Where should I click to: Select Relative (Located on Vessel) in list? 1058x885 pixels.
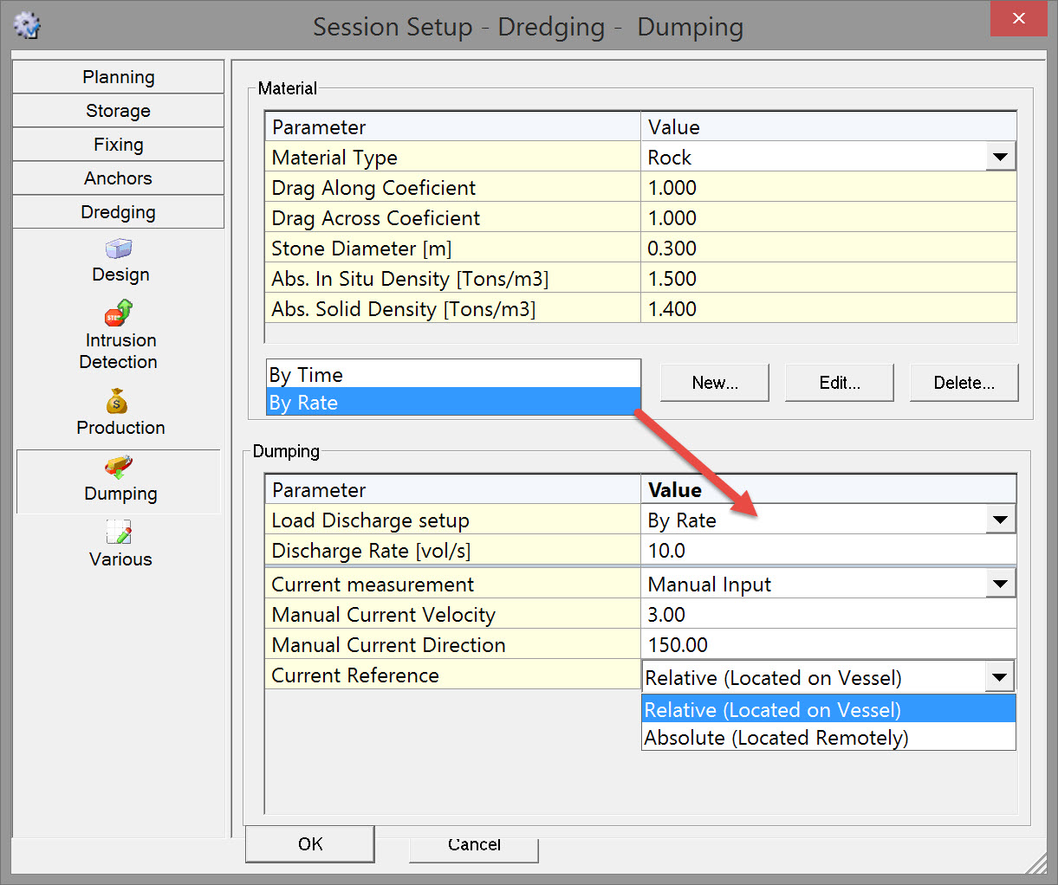tap(772, 710)
